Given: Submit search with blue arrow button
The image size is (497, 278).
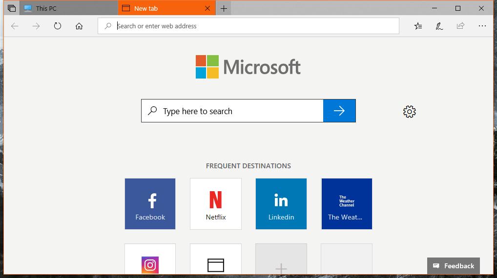Looking at the screenshot, I should pos(339,111).
